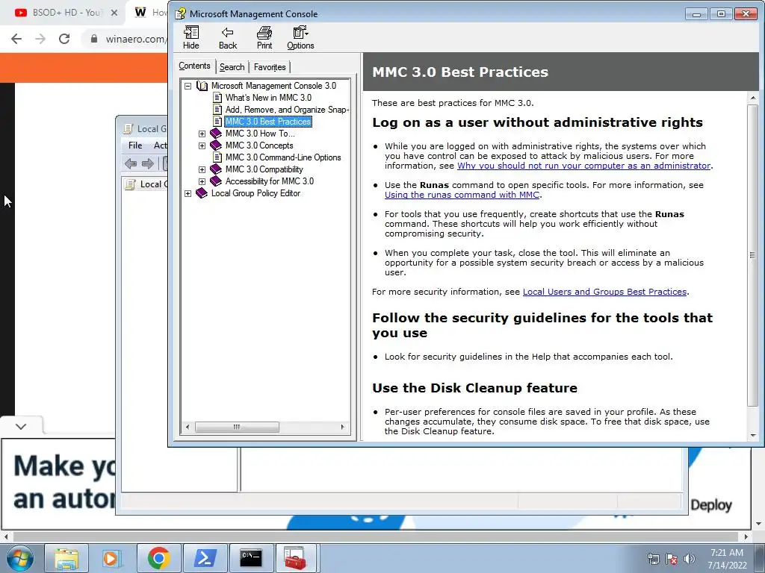Switch to the BSOD+ HD YouTube tab

[x=61, y=13]
